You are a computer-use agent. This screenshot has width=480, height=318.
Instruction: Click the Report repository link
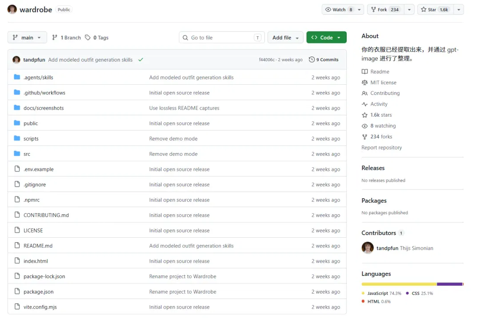pos(381,148)
